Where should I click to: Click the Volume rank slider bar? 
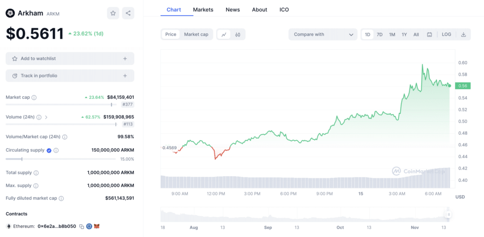61,124
